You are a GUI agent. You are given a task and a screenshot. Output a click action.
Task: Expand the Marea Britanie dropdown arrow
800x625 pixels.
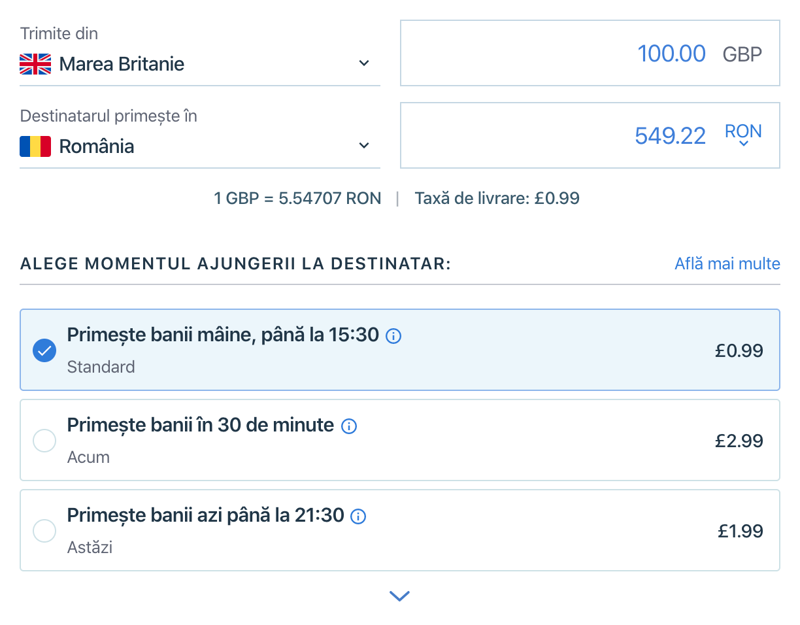pyautogui.click(x=364, y=63)
